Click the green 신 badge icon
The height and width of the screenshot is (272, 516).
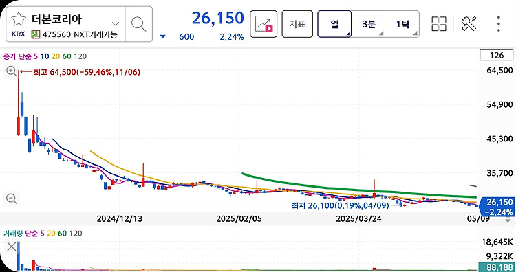click(x=36, y=34)
